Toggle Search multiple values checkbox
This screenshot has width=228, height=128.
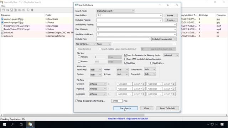[100, 49]
